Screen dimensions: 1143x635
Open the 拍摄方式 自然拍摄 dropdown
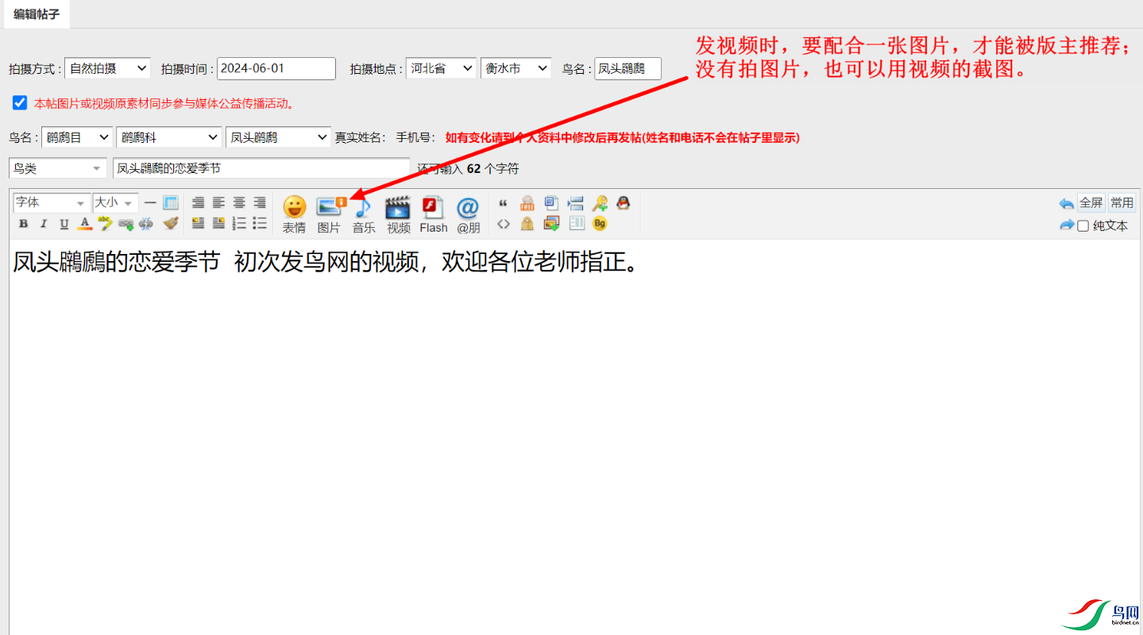point(107,68)
